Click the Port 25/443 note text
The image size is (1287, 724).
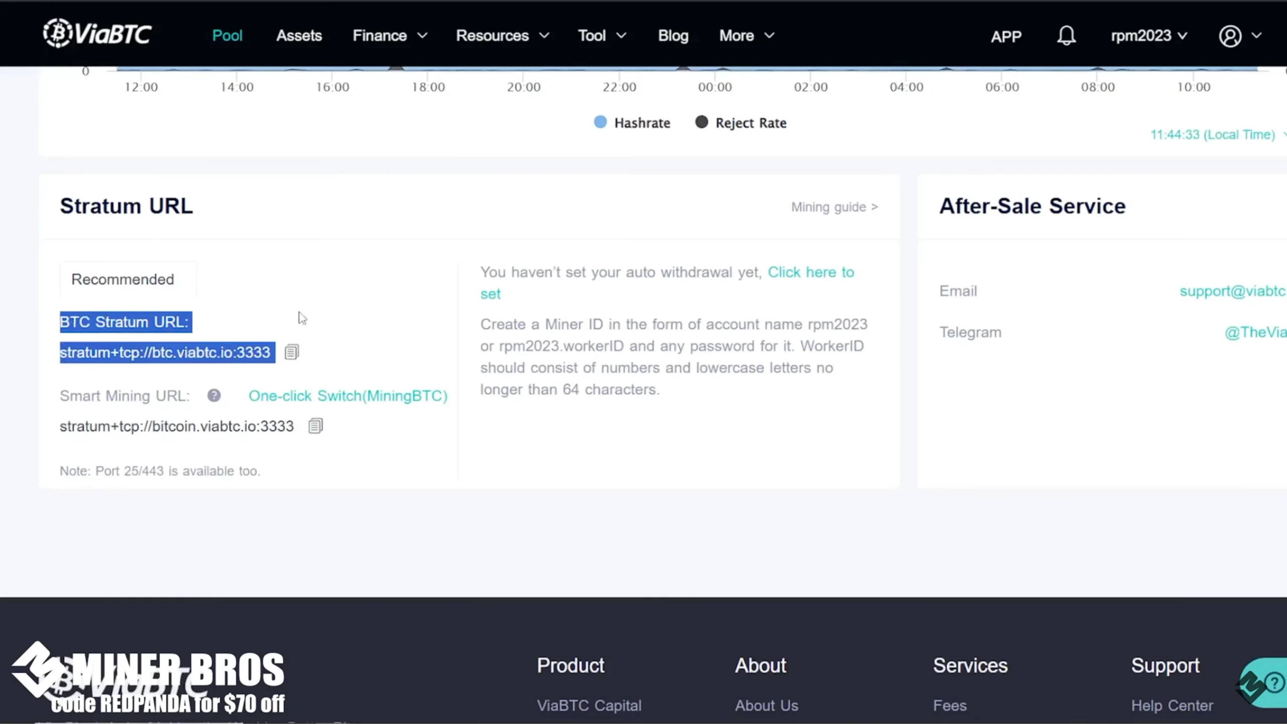tap(160, 471)
